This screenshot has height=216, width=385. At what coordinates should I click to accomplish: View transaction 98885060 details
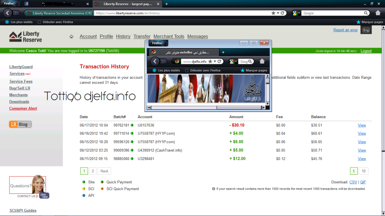[362, 159]
